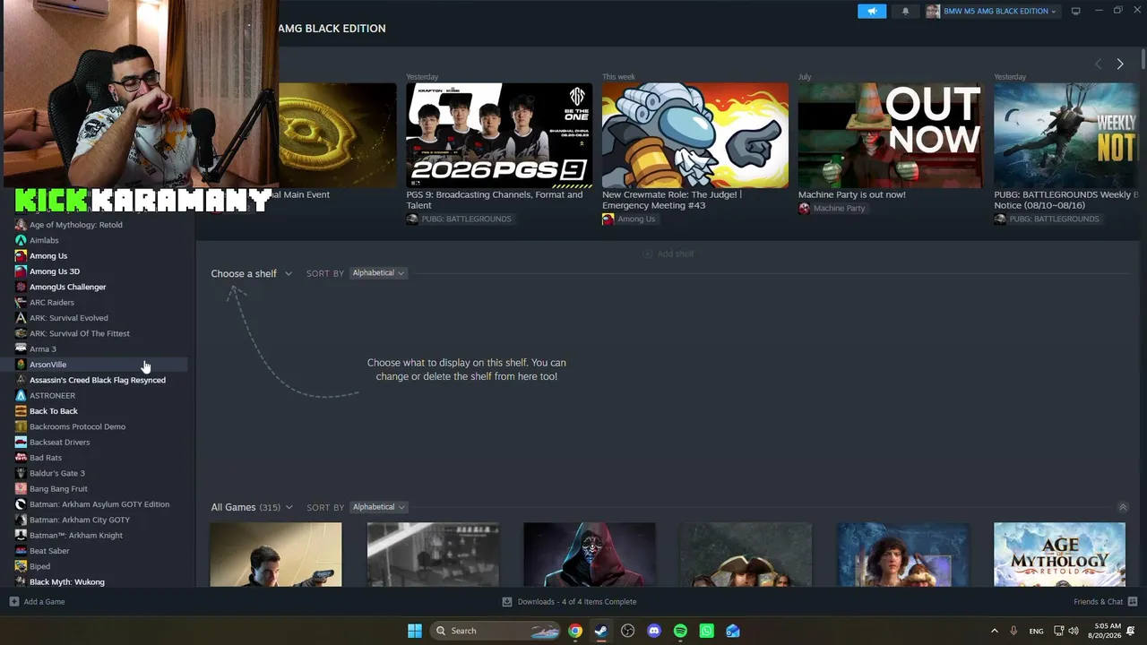The width and height of the screenshot is (1147, 645).
Task: Select Aimlabs in the library list
Action: pos(44,240)
